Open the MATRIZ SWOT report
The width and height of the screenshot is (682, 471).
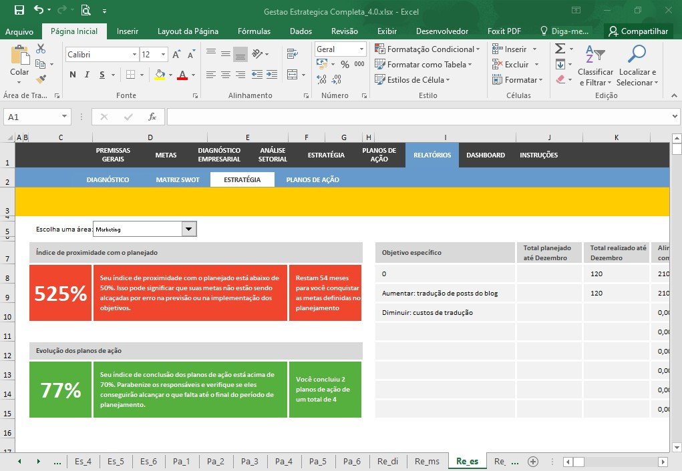click(178, 179)
